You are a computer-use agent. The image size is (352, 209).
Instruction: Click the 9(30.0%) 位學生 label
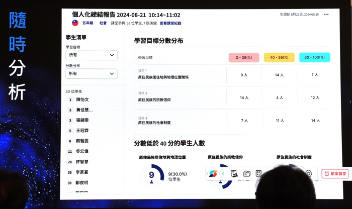[178, 176]
